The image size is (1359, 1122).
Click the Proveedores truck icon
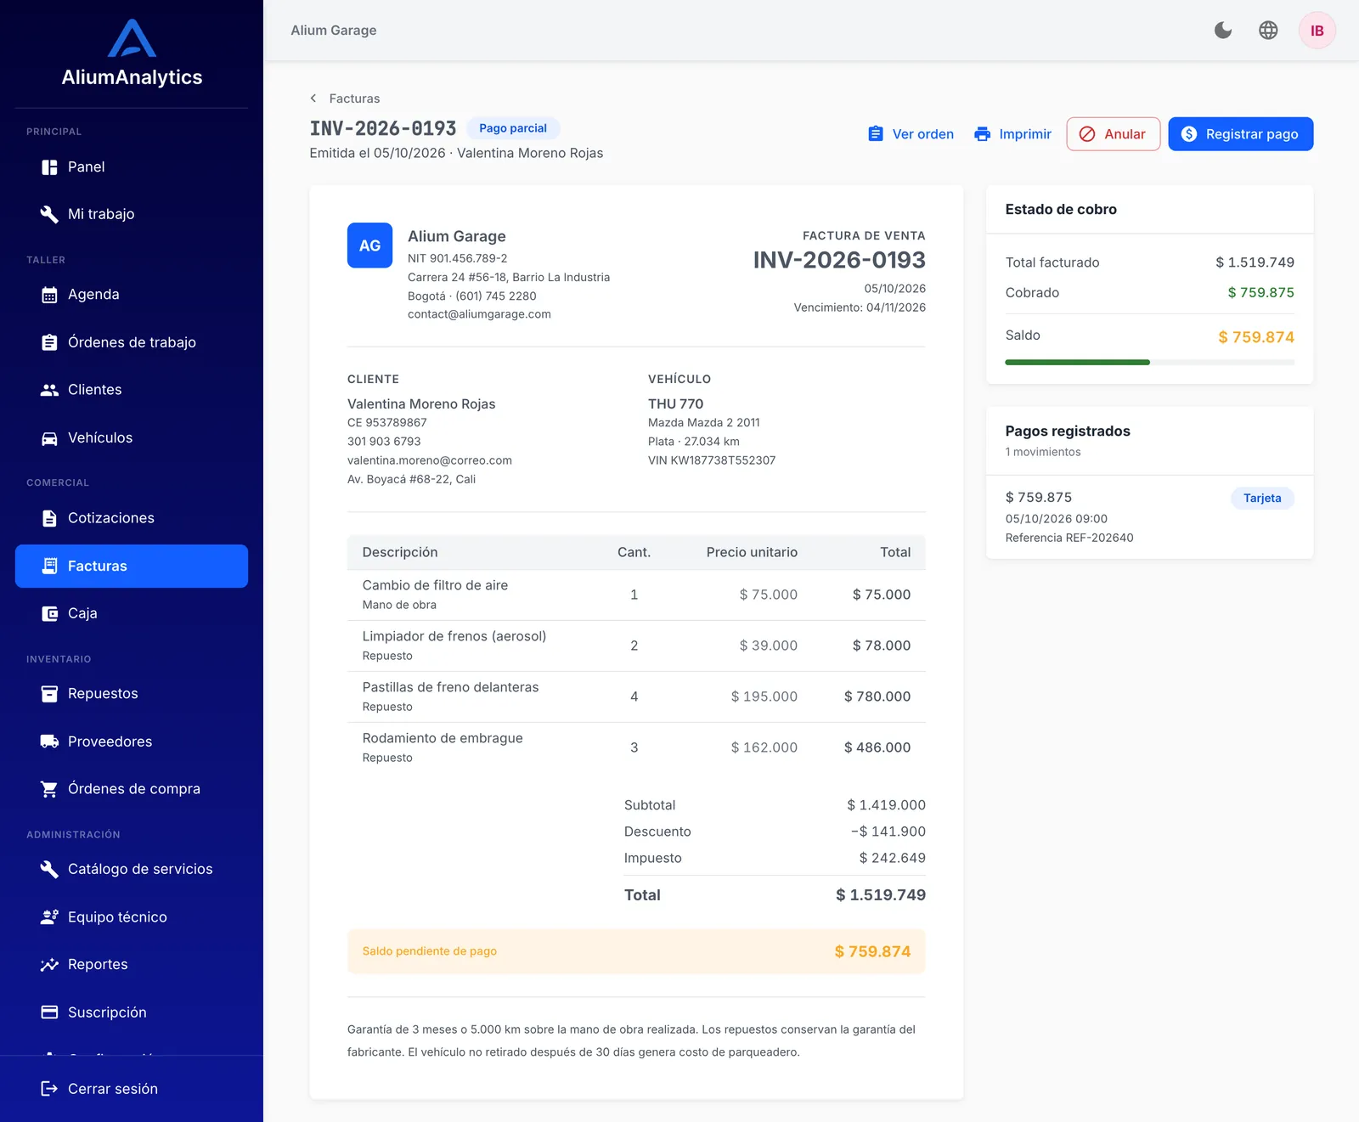coord(50,741)
